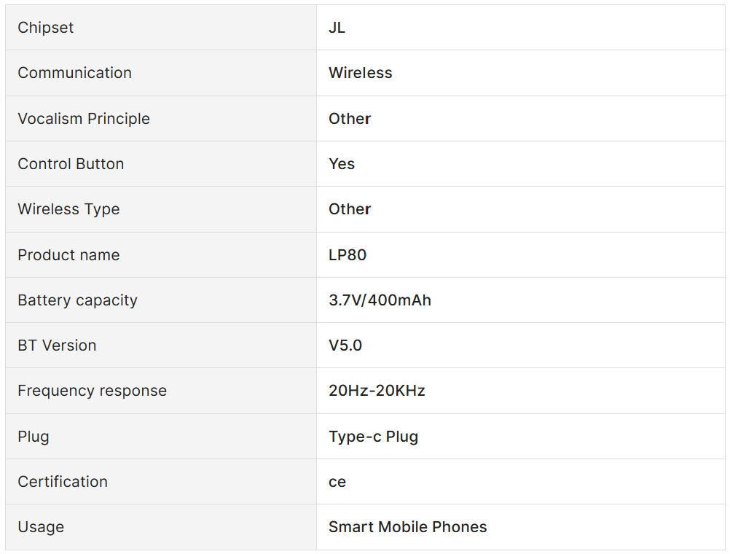Click the Battery capacity label
Image resolution: width=730 pixels, height=554 pixels.
(x=77, y=300)
